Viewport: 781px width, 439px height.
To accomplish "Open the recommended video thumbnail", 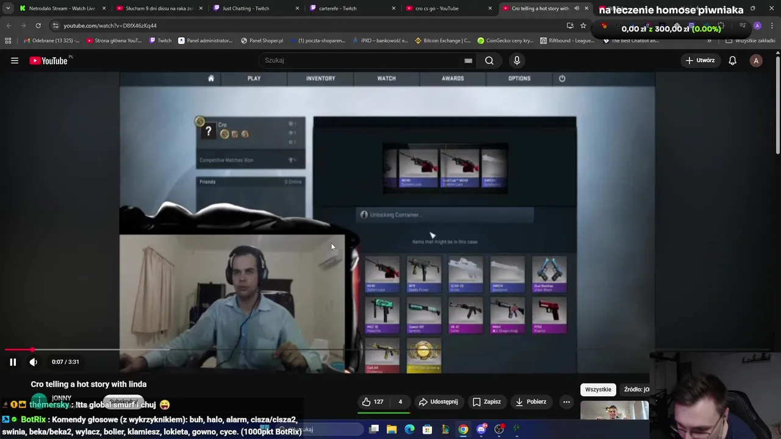I will point(614,410).
